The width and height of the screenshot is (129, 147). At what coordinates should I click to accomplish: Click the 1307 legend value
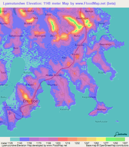point(125,143)
